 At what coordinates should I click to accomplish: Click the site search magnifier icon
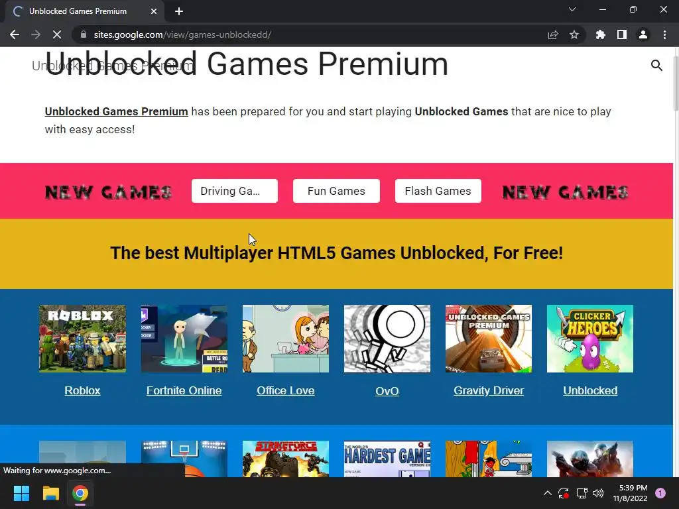(x=656, y=66)
